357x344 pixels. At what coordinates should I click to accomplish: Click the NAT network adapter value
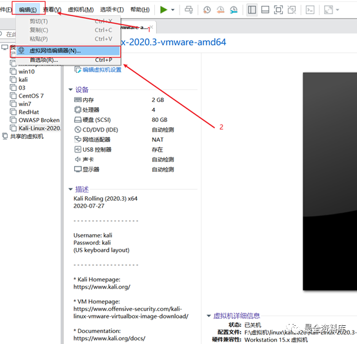tap(158, 139)
